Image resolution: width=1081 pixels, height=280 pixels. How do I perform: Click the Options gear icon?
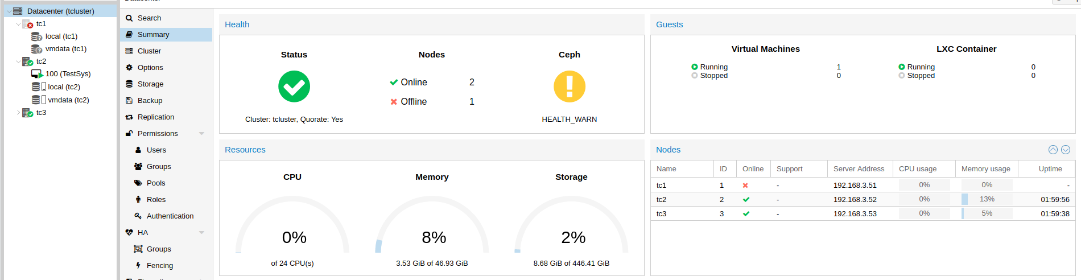click(x=129, y=68)
